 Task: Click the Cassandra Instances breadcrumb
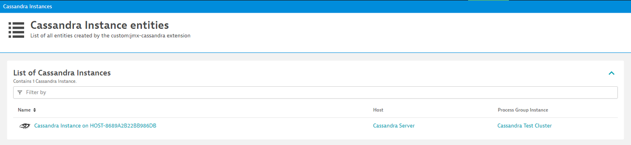point(28,6)
